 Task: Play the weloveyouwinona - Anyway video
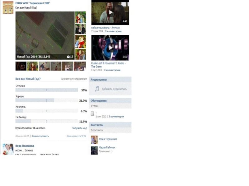pos(110,12)
